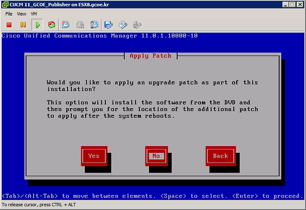Open the View menu
Viewport: 306px width, 210px height.
tap(22, 14)
